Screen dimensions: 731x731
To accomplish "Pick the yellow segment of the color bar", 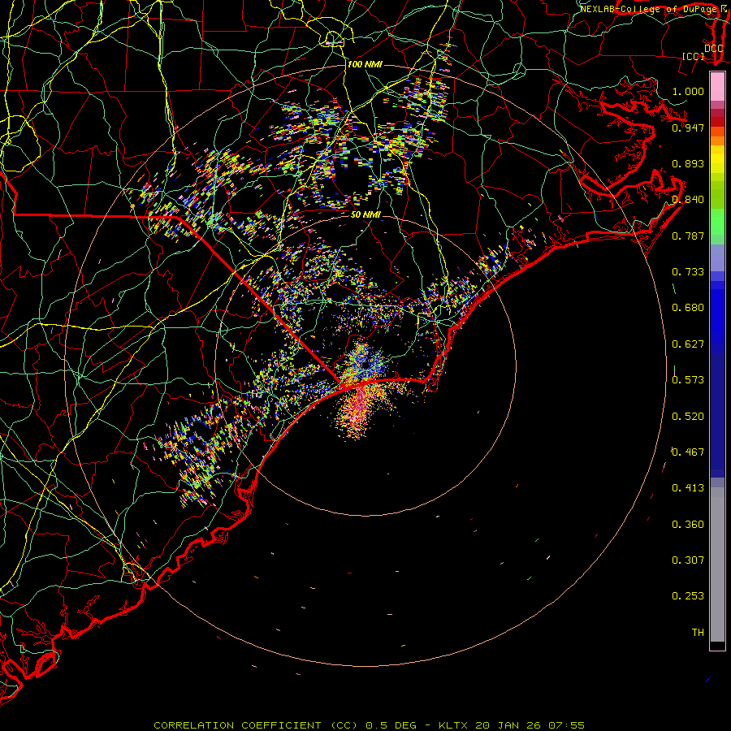I will click(717, 159).
